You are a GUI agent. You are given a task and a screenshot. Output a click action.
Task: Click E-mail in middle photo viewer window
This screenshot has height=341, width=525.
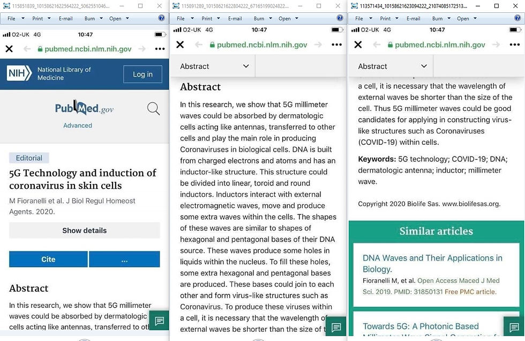tap(235, 18)
